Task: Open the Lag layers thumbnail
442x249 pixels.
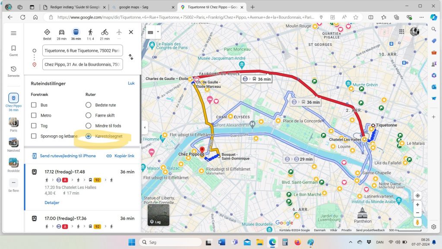Action: (x=158, y=215)
